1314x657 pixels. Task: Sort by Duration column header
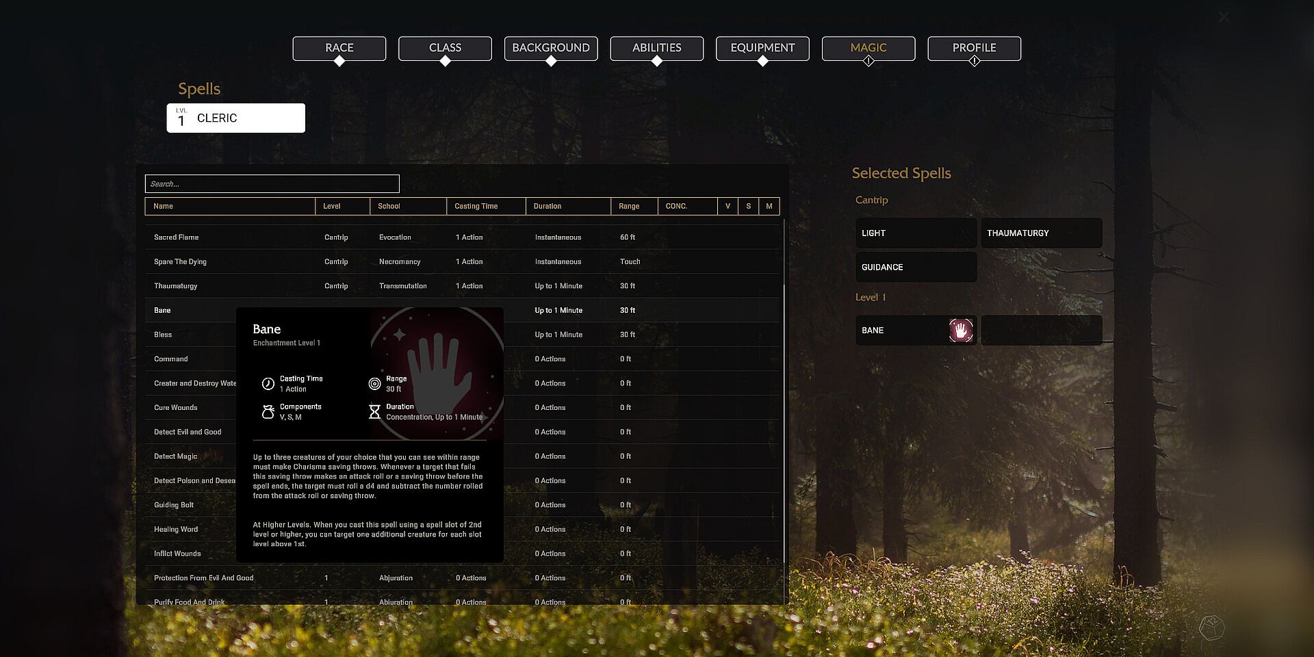(568, 206)
